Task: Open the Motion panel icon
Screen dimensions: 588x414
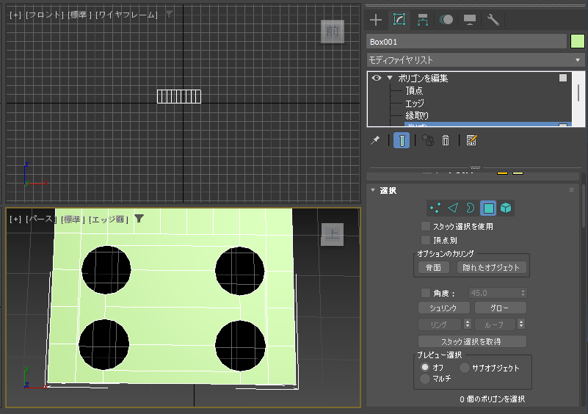Action: (446, 20)
